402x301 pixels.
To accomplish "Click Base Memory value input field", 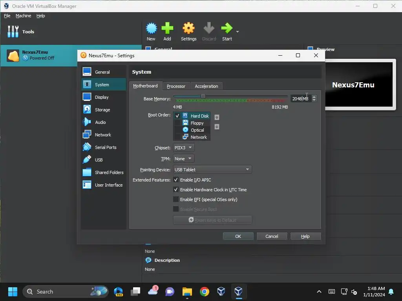I will coord(301,98).
